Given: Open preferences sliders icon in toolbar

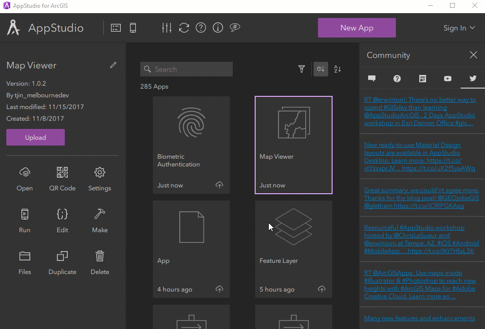Looking at the screenshot, I should [x=167, y=28].
